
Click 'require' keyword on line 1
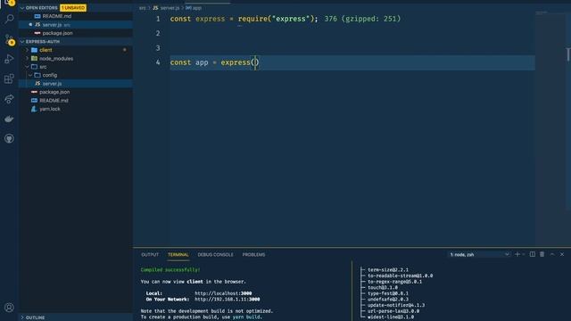tap(252, 19)
